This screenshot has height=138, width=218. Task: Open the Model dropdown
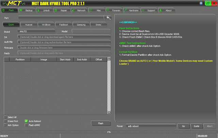[x=91, y=32]
